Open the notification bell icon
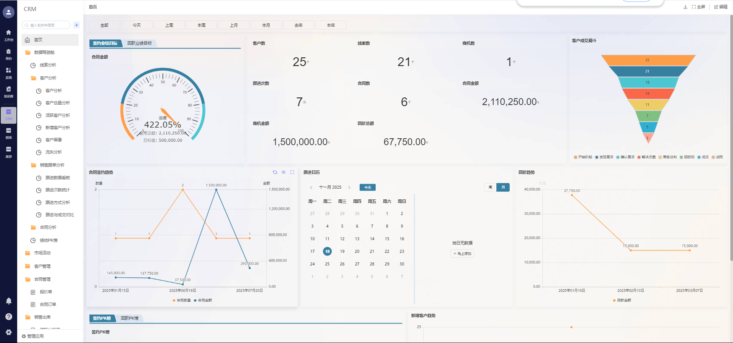 click(8, 301)
